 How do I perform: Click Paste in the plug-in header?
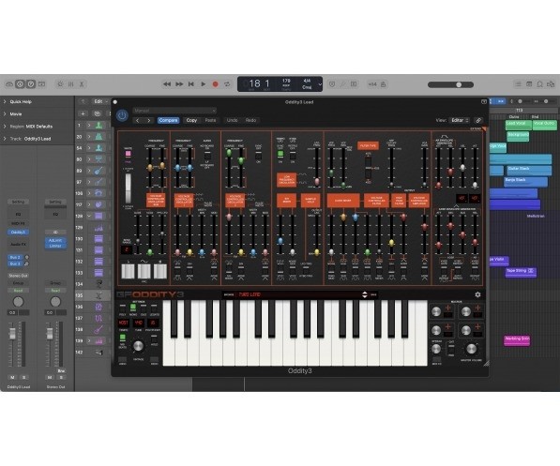210,120
